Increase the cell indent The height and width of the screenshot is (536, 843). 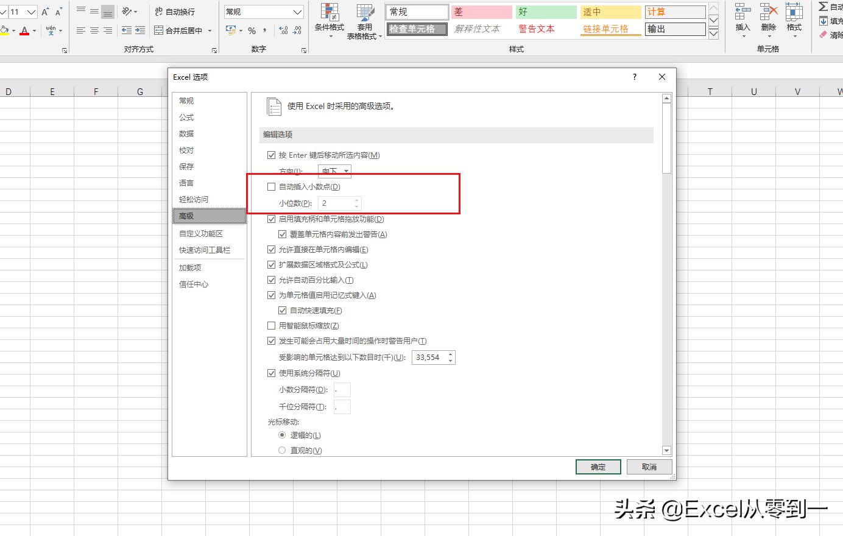tap(140, 30)
